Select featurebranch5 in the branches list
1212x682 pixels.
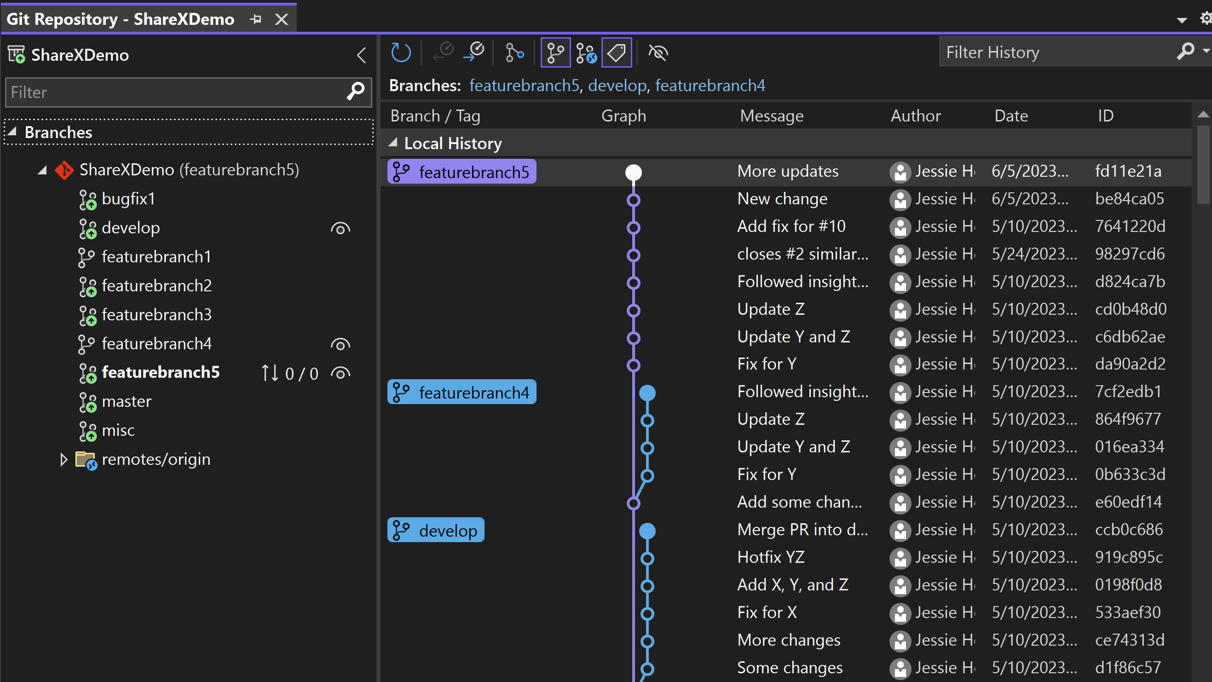pos(161,371)
